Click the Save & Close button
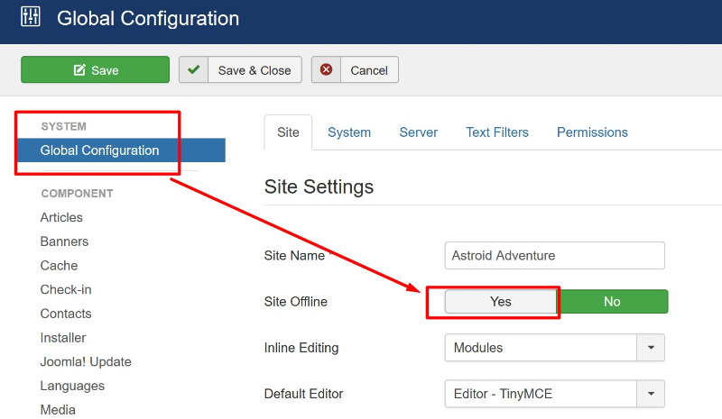The height and width of the screenshot is (419, 722). pos(240,70)
